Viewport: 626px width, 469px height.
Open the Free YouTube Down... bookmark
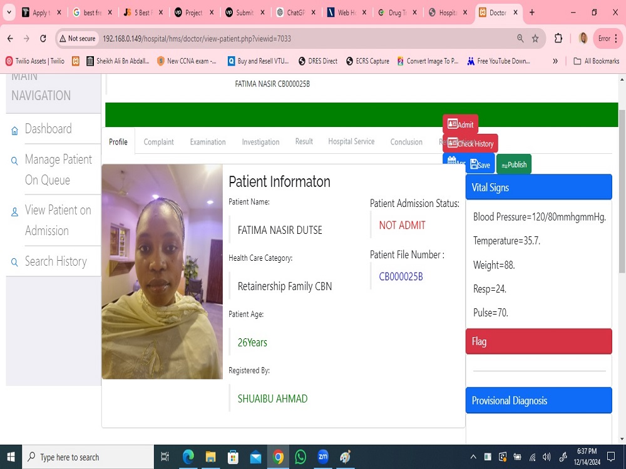pos(499,61)
